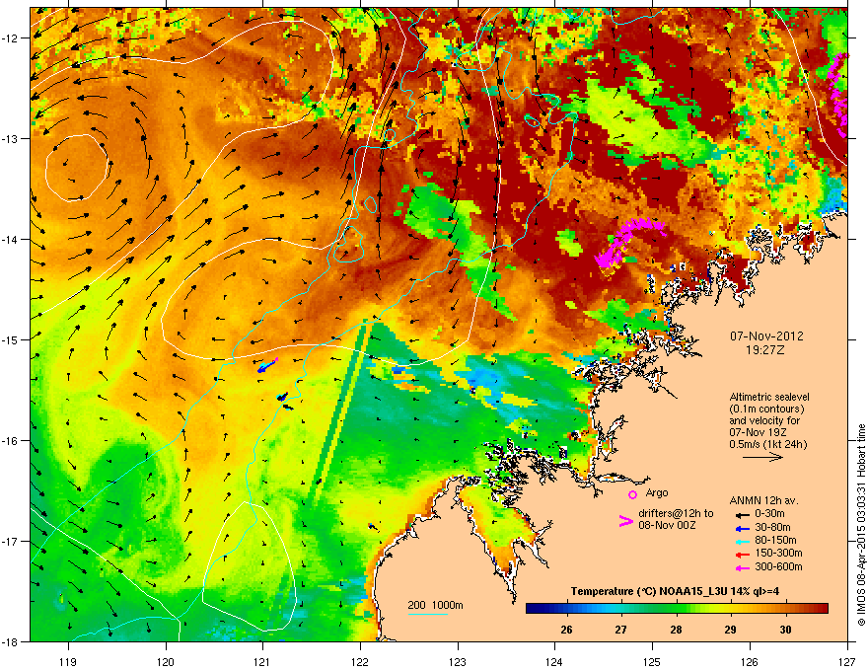
Task: Click the 120 longitude axis label
Action: 166,662
